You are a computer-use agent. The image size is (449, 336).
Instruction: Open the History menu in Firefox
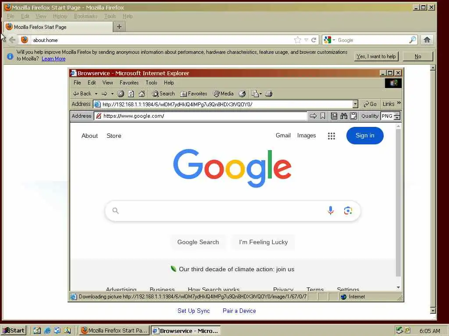(60, 16)
